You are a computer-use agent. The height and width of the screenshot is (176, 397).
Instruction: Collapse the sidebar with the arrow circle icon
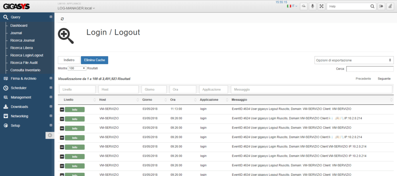click(50, 135)
